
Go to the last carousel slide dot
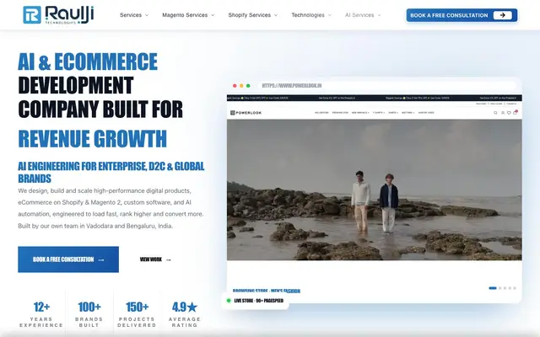[x=515, y=288]
